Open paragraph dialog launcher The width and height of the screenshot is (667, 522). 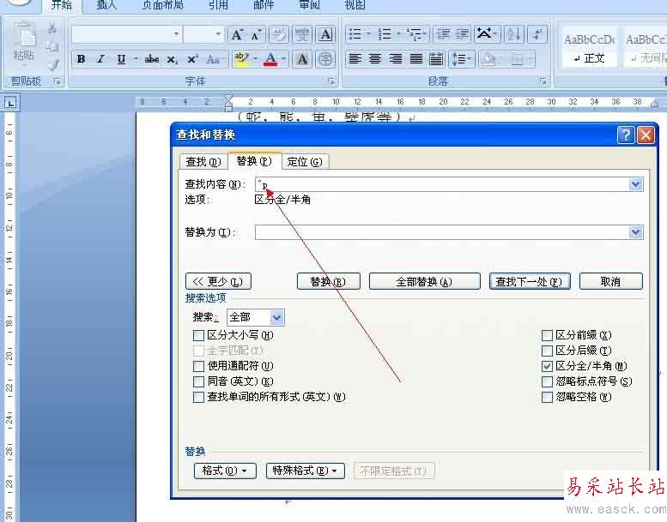543,81
